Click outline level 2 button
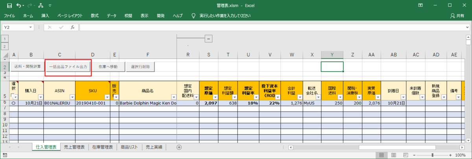Image resolution: width=472 pixels, height=159 pixels. click(x=5, y=46)
